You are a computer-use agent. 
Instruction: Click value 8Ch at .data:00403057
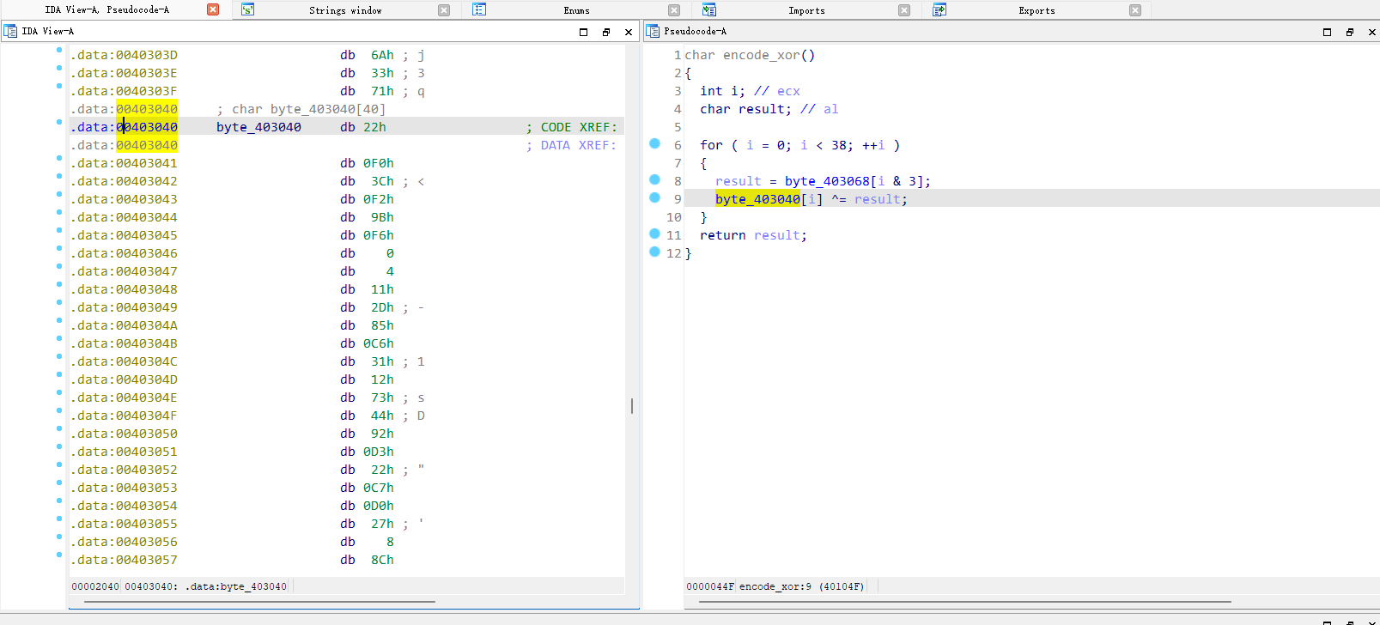[x=382, y=560]
